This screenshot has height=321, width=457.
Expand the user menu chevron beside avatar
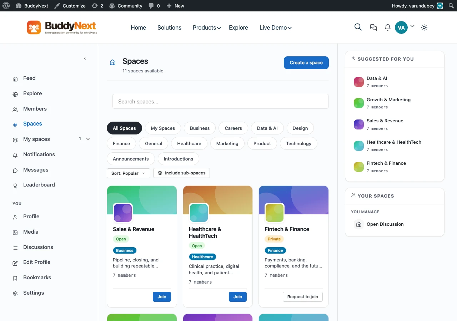pyautogui.click(x=412, y=26)
